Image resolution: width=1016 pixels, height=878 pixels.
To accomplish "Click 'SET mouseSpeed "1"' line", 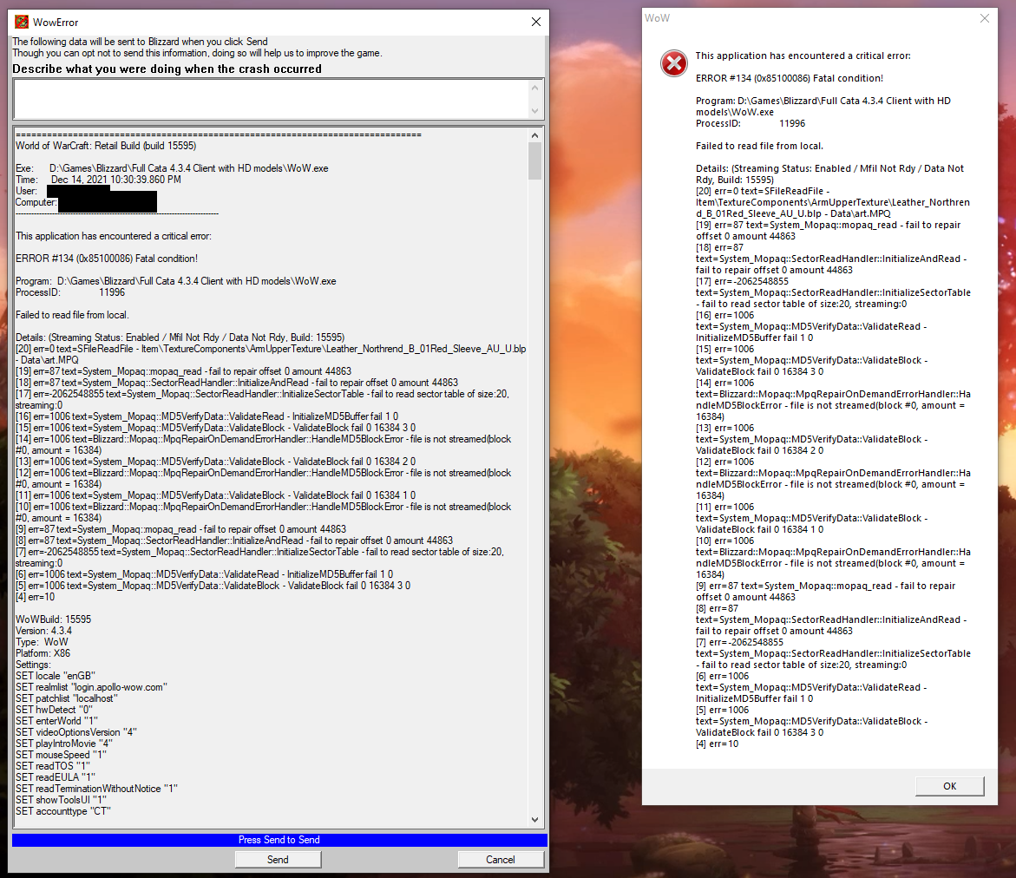I will click(61, 755).
